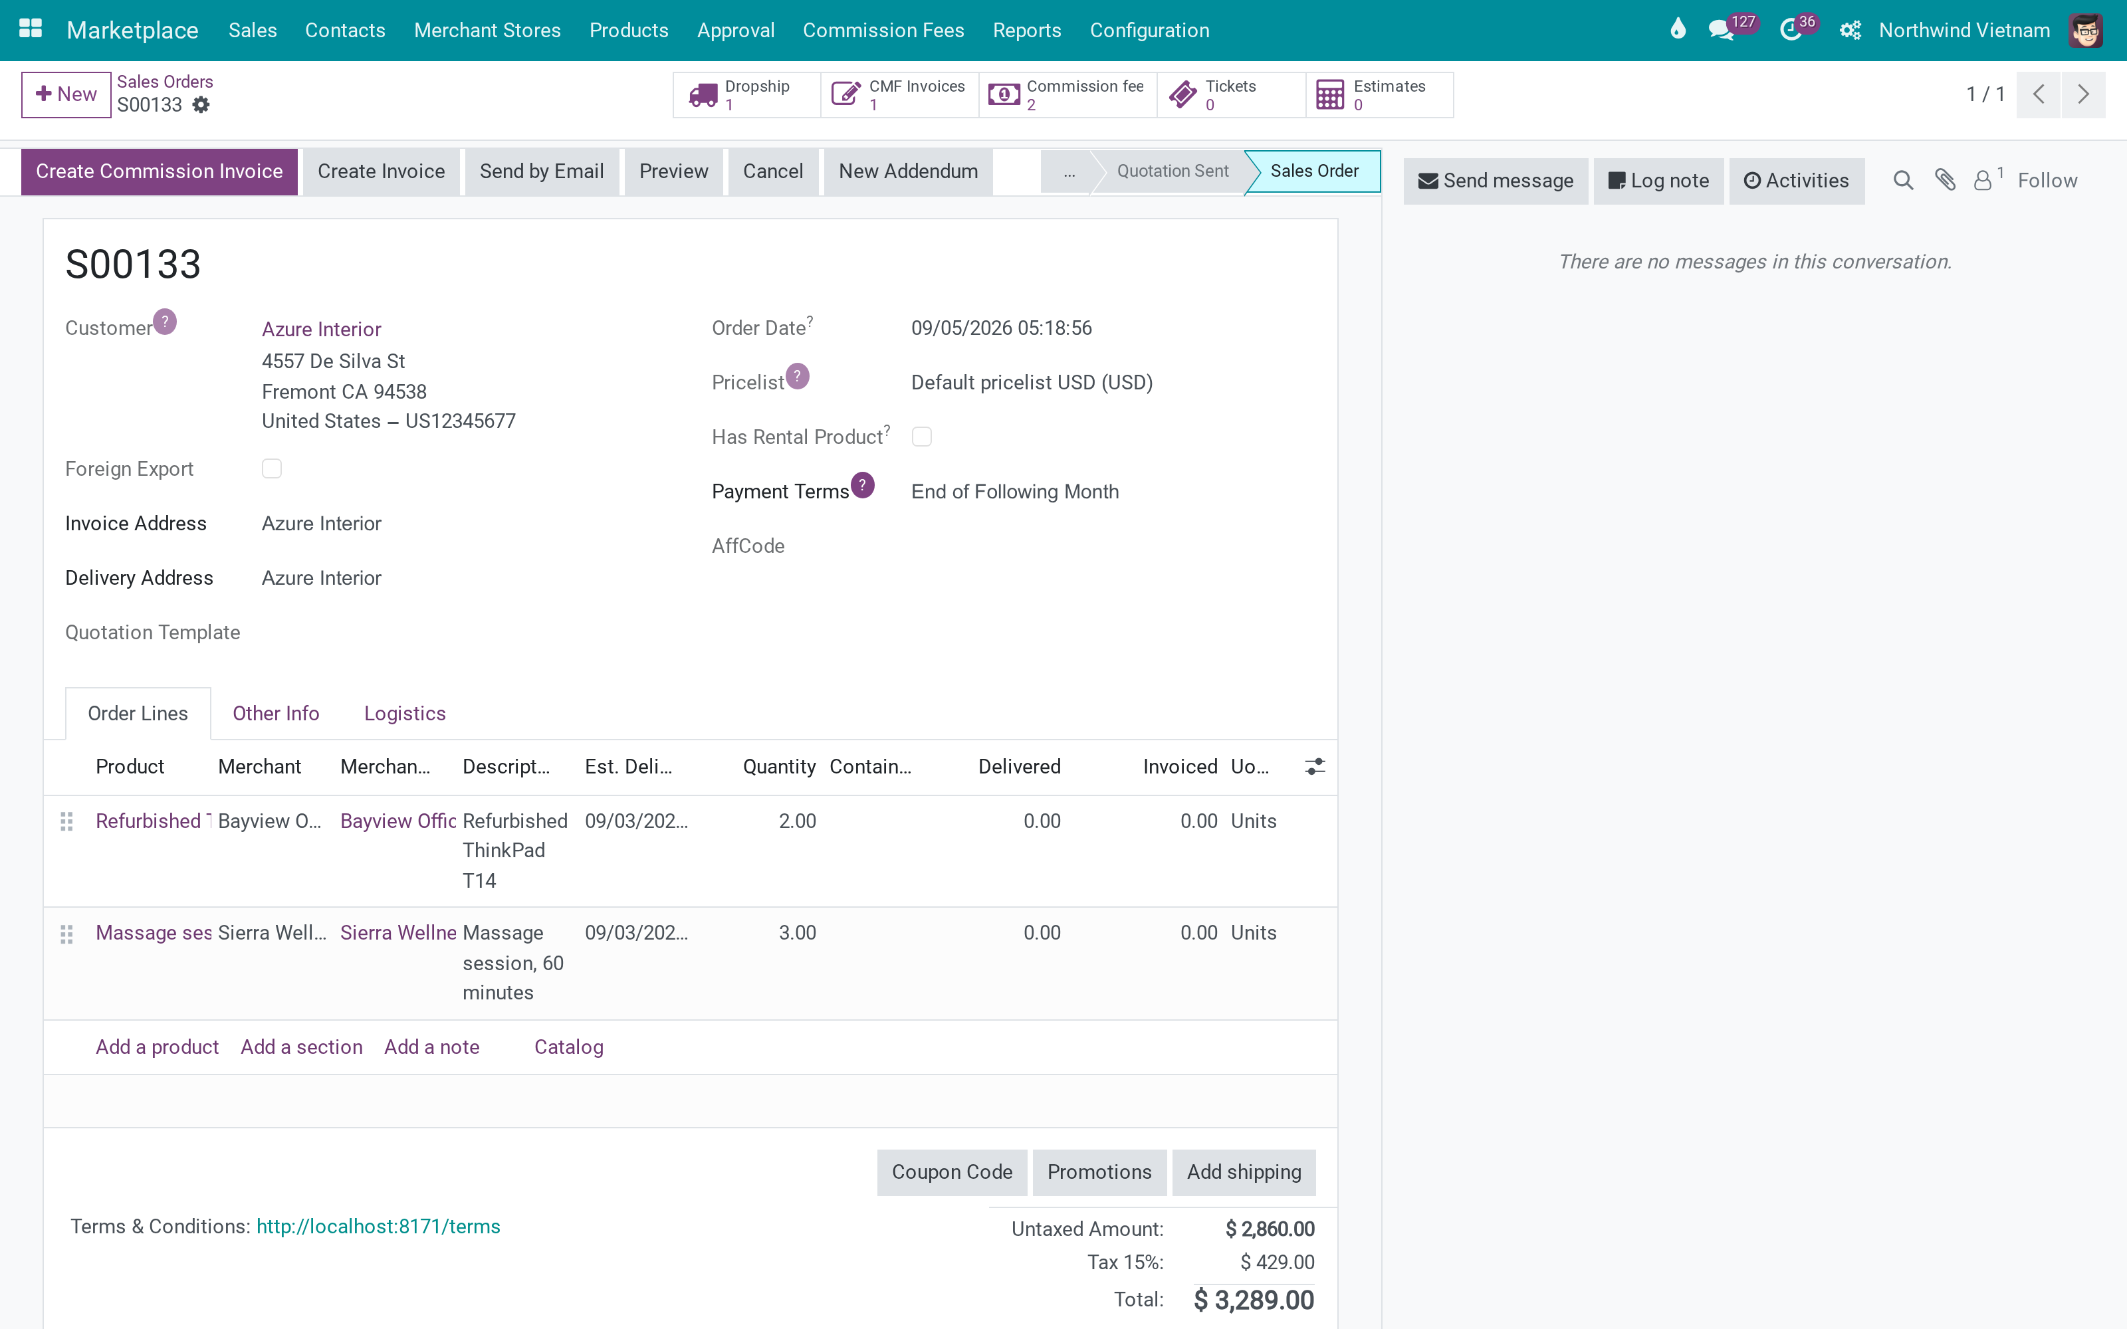Click Order Date field value
This screenshot has height=1329, width=2127.
click(1001, 328)
